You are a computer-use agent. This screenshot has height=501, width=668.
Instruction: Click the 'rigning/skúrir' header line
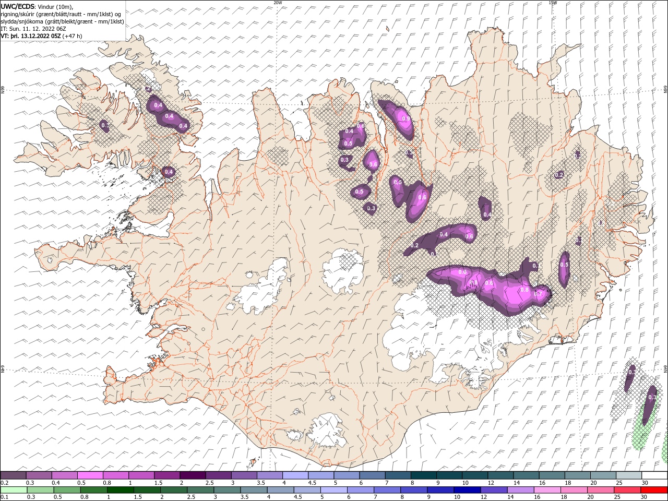tap(61, 14)
